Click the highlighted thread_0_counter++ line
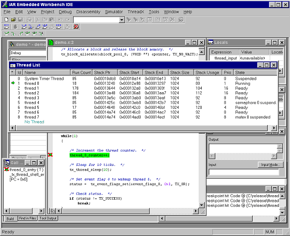Image resolution: width=290 pixels, height=236 pixels. [x=89, y=155]
